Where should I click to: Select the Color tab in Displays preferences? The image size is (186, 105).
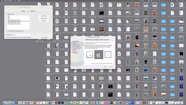click(x=28, y=11)
